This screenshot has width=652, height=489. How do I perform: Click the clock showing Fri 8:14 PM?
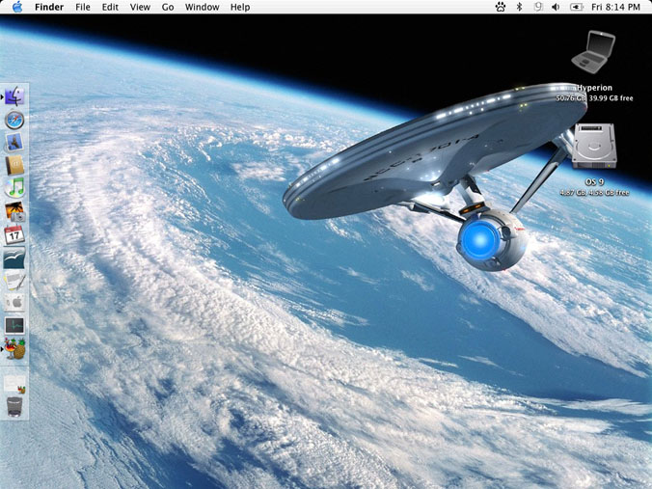(x=615, y=7)
